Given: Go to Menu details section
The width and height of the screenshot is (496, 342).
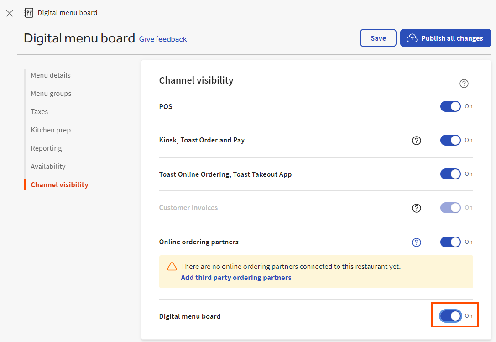Looking at the screenshot, I should coord(51,75).
